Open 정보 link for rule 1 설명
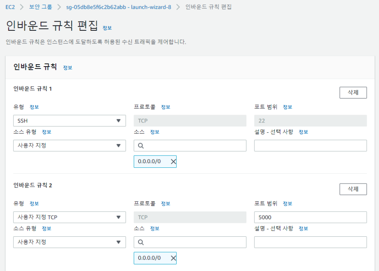The height and width of the screenshot is (271, 379). (303, 132)
